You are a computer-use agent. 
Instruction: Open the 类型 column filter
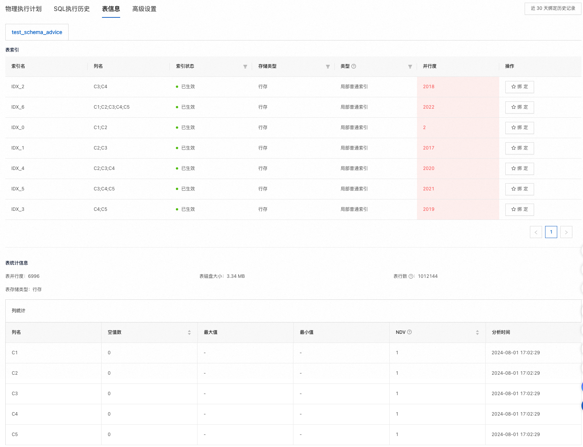click(x=410, y=67)
